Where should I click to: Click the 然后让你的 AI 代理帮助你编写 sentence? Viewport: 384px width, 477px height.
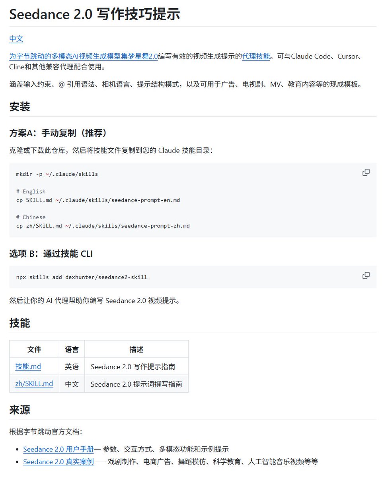95,301
